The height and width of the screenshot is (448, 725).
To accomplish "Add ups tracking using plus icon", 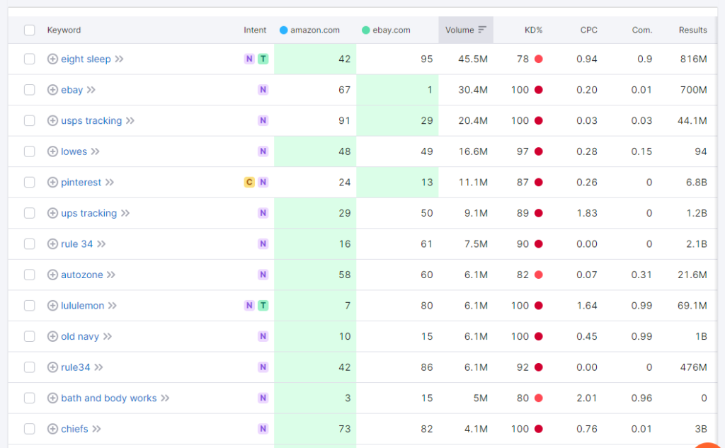I will click(x=52, y=213).
